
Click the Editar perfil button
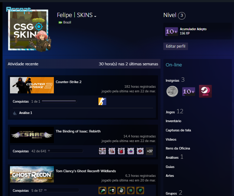[x=175, y=47]
